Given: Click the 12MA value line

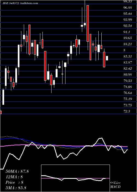Looking at the screenshot, I should 14,177.
